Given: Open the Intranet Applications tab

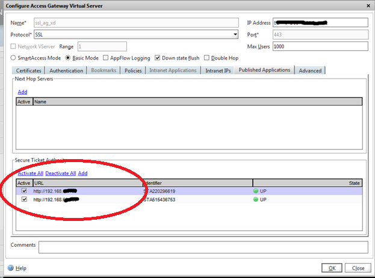Looking at the screenshot, I should coord(173,70).
